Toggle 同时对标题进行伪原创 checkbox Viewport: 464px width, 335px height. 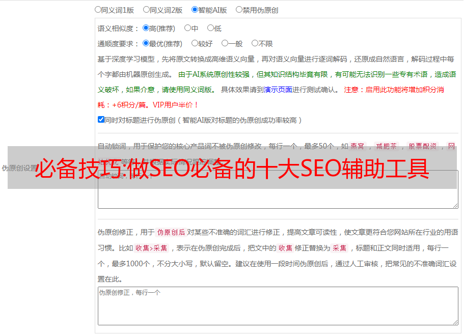[x=101, y=120]
